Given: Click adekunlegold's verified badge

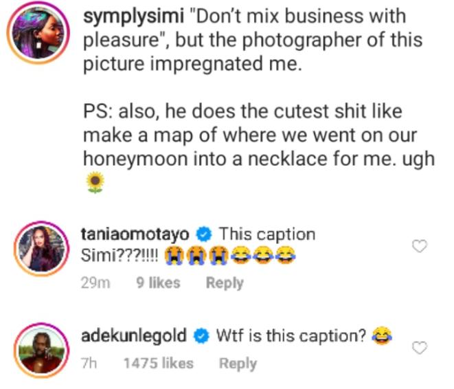Looking at the screenshot, I should pos(202,336).
